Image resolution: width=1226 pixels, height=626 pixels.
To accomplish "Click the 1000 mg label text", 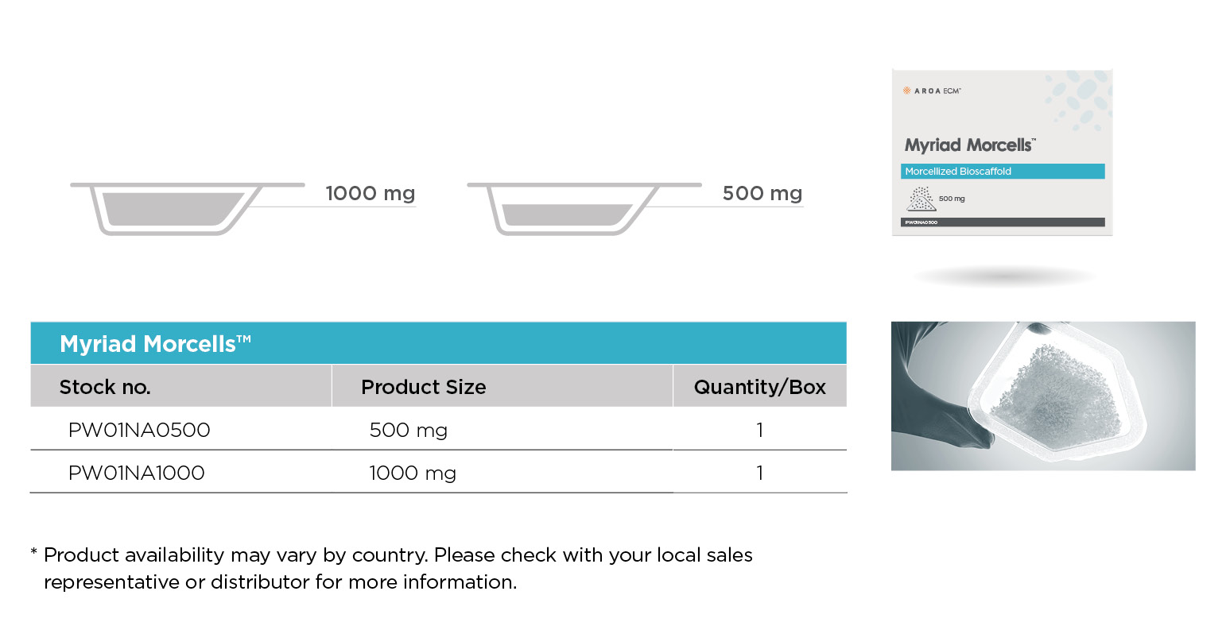I will [x=371, y=194].
